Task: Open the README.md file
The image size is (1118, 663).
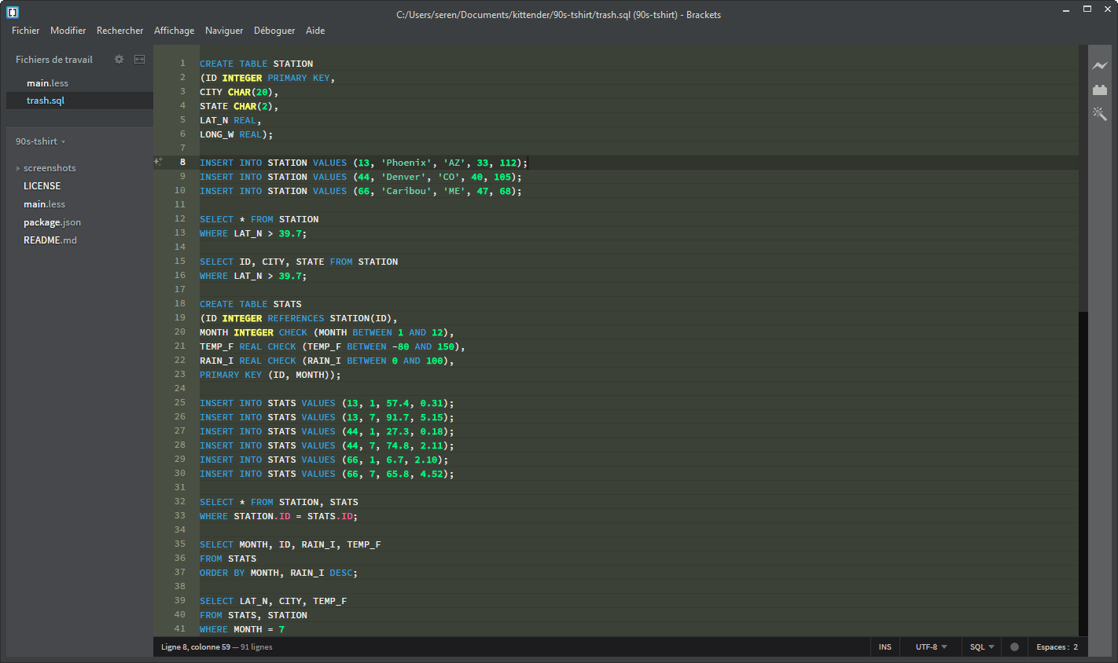Action: click(x=50, y=240)
